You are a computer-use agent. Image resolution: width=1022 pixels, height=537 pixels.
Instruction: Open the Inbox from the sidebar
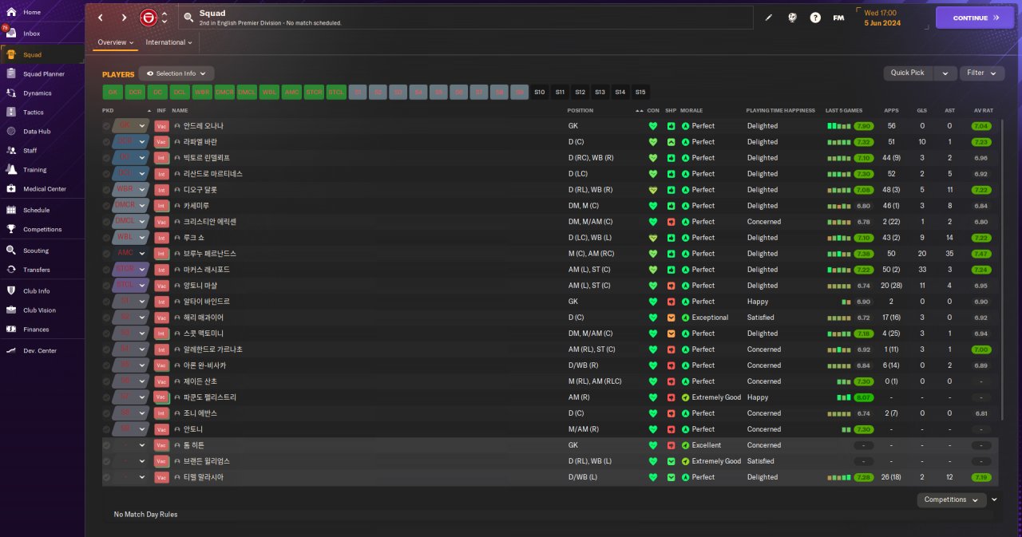coord(32,34)
